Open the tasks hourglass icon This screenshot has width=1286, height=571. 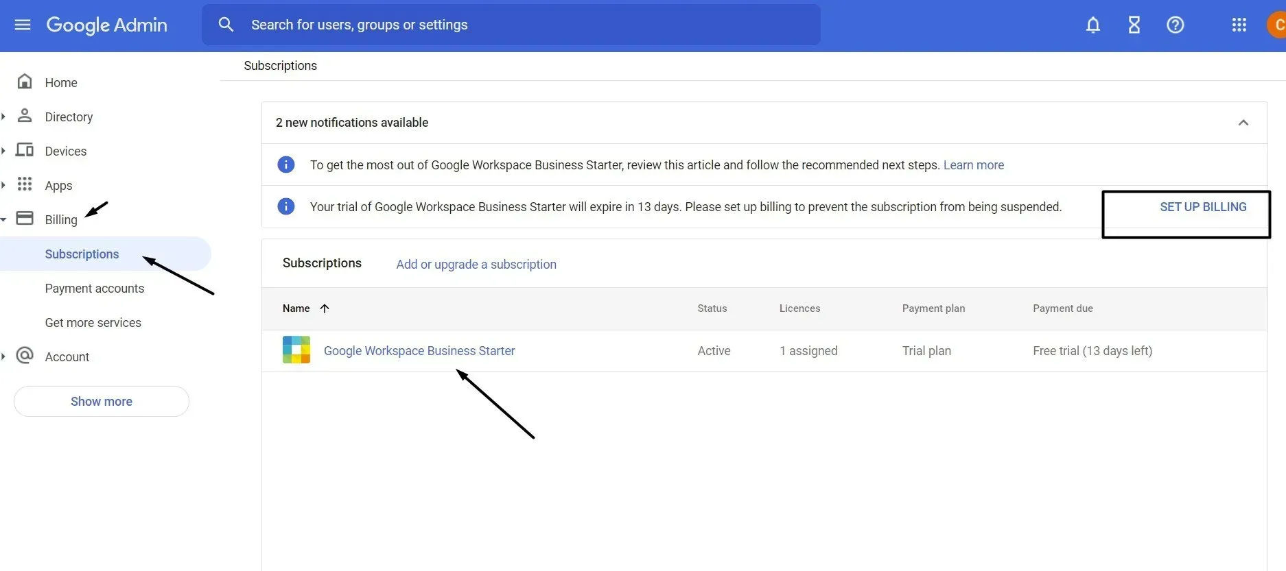[1134, 25]
